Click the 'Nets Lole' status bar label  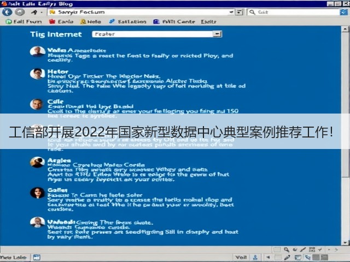(x=13, y=258)
